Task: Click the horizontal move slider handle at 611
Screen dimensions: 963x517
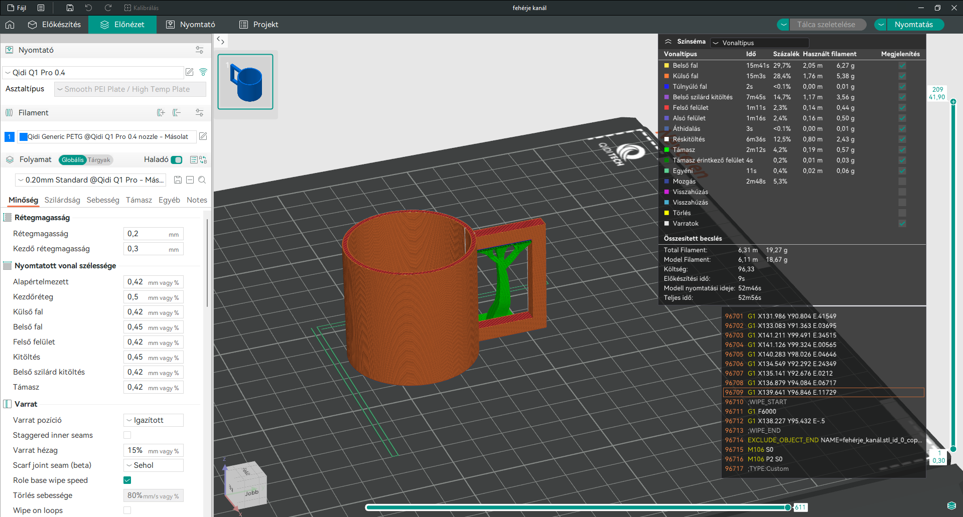Action: pos(788,507)
